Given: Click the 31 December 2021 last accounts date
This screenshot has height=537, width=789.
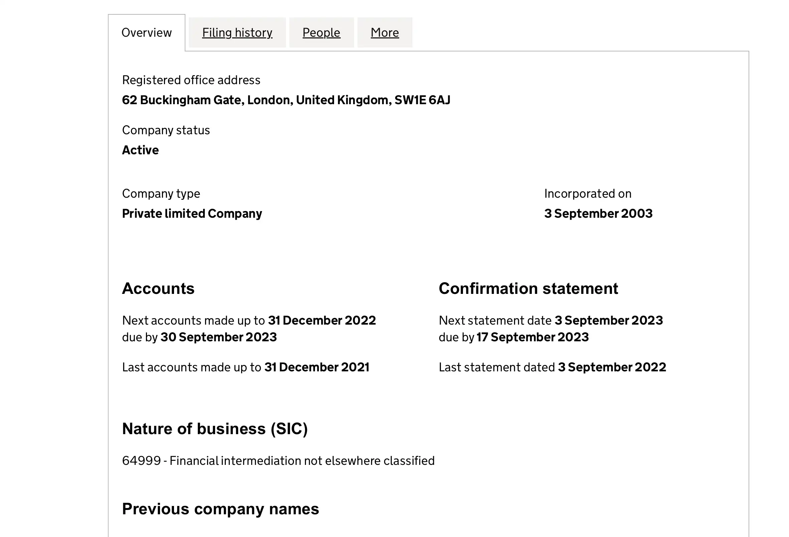Looking at the screenshot, I should tap(317, 367).
